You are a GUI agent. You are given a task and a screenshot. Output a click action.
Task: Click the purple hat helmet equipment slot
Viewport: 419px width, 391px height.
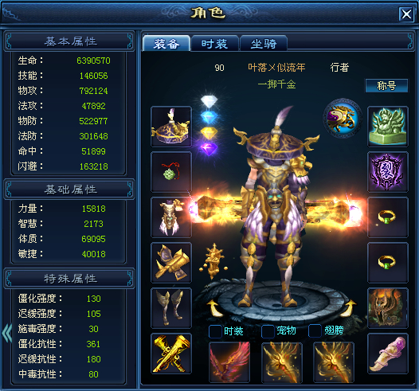point(171,127)
